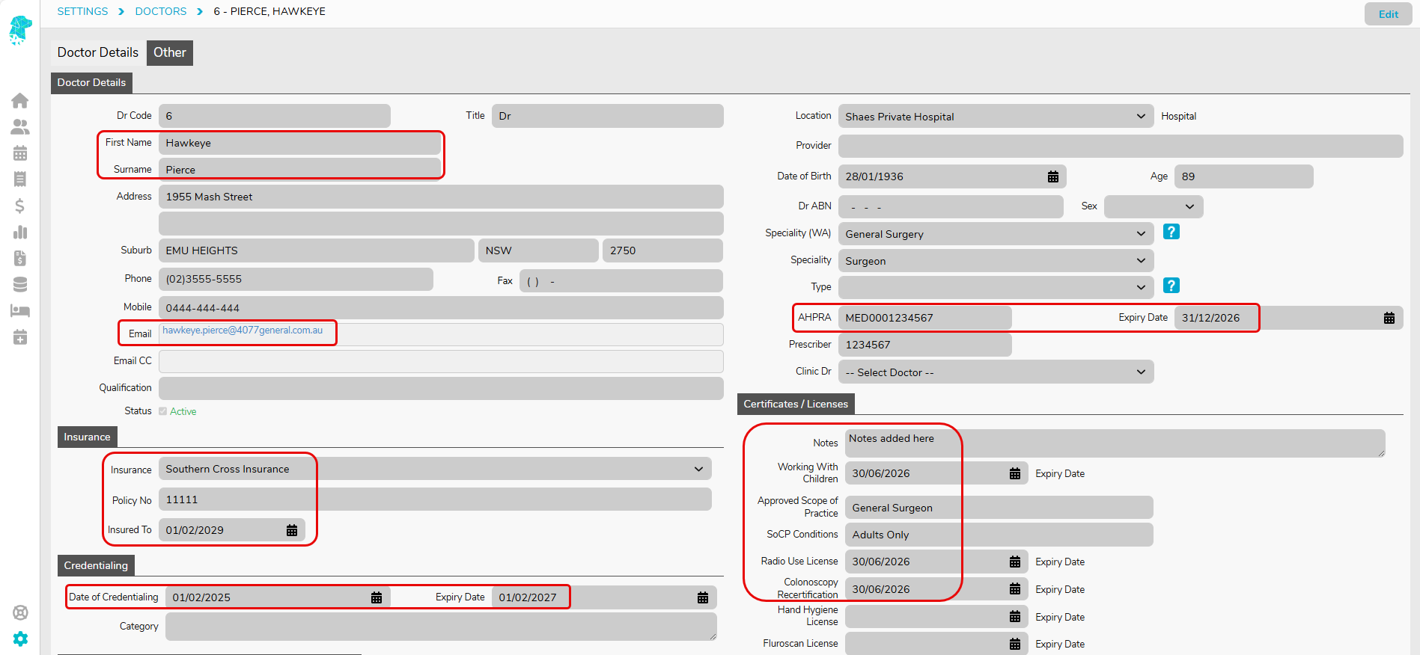Viewport: 1420px width, 655px height.
Task: Go to DOCTORS breadcrumb link
Action: coord(160,11)
